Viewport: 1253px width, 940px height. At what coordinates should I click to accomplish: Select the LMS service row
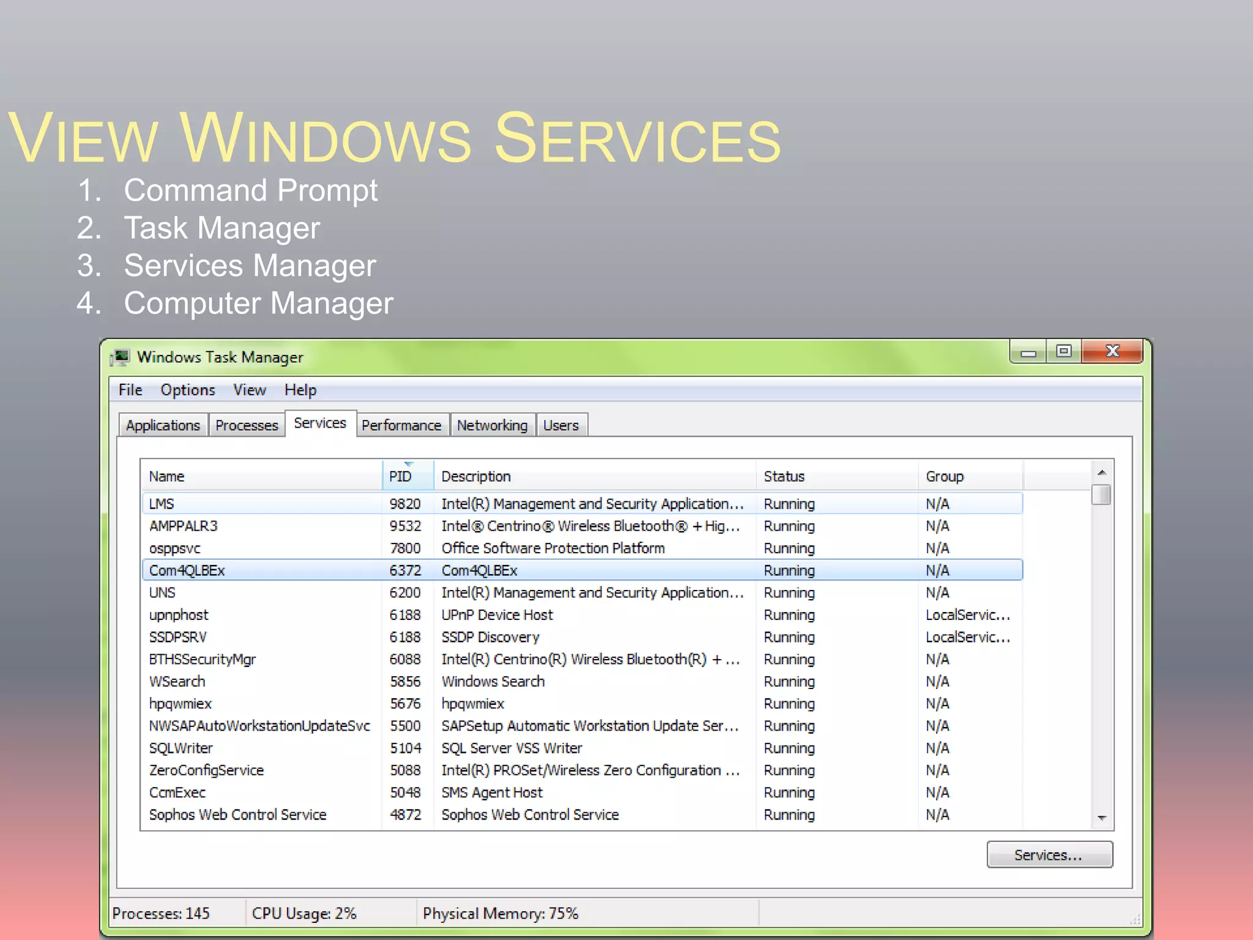point(582,504)
